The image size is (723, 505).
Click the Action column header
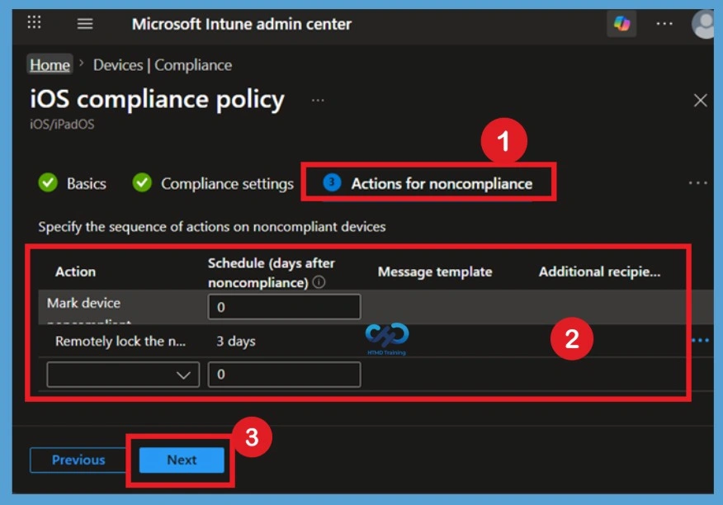tap(76, 271)
